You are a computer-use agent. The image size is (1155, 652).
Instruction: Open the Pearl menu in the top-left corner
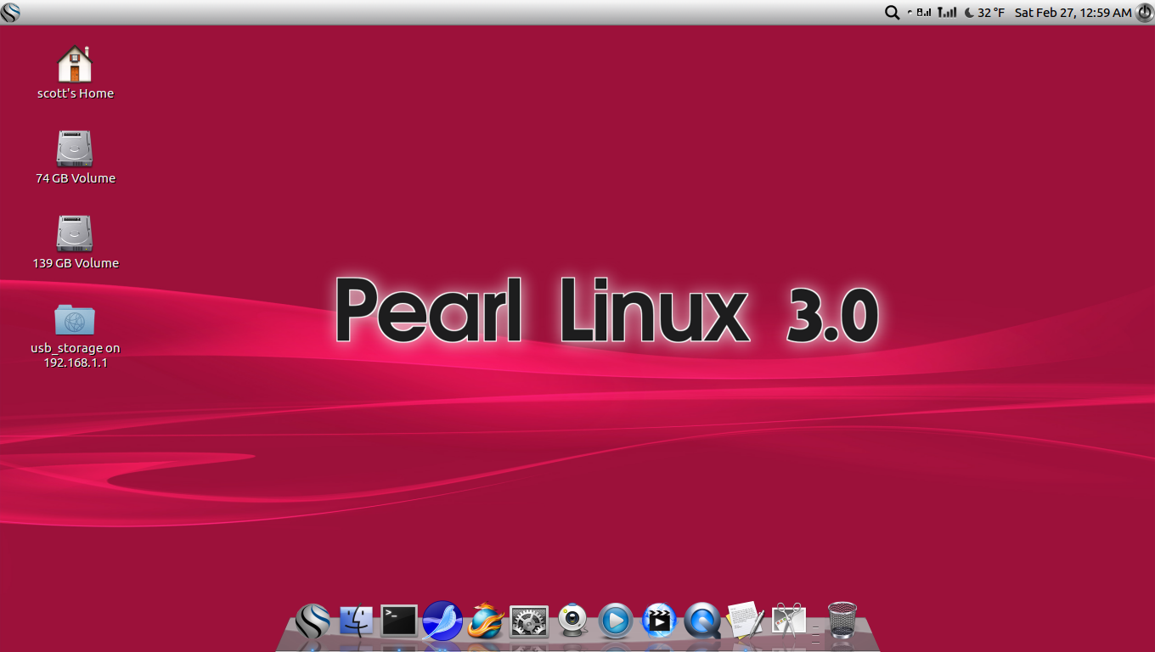pyautogui.click(x=10, y=12)
